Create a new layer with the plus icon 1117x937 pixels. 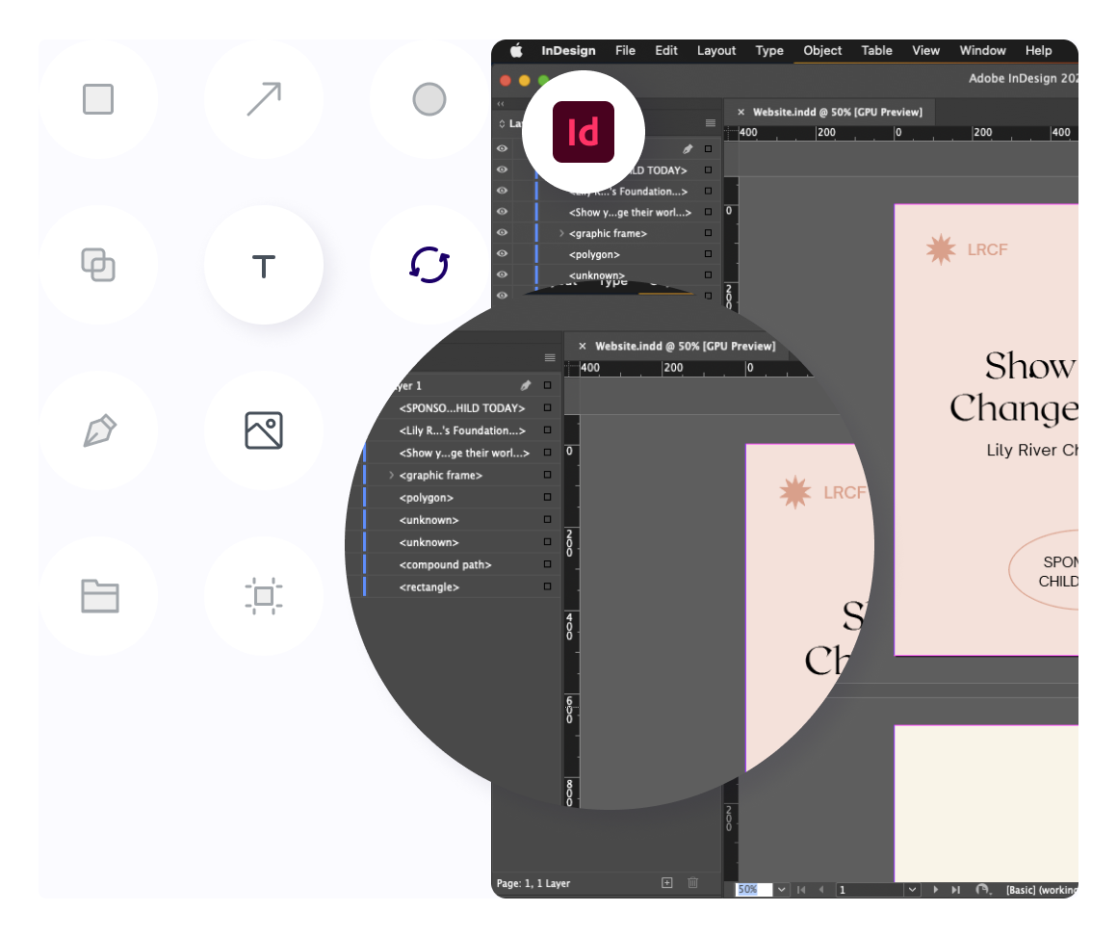666,882
